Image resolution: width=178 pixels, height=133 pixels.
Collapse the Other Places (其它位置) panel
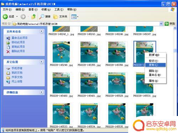click(41, 62)
